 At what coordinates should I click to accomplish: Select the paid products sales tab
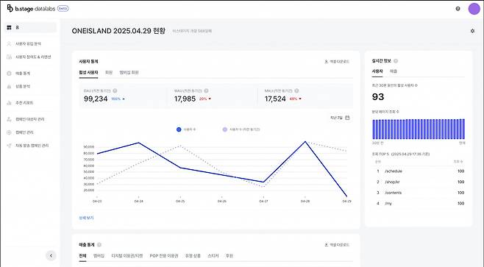click(x=193, y=256)
